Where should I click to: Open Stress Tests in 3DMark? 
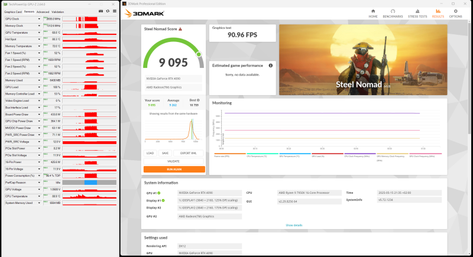tap(417, 14)
